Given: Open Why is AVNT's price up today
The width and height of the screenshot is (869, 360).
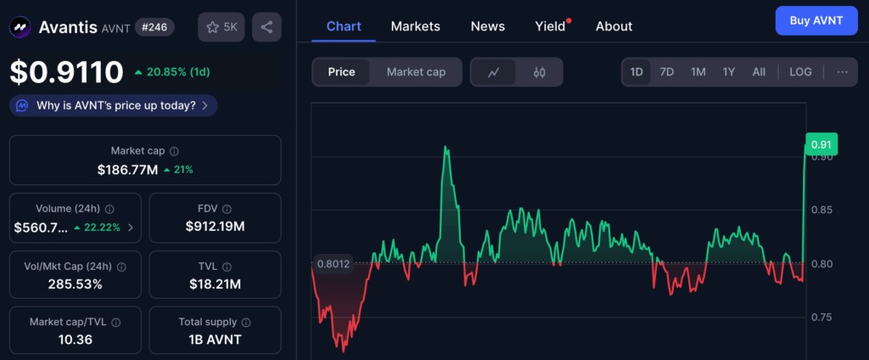Looking at the screenshot, I should (113, 105).
